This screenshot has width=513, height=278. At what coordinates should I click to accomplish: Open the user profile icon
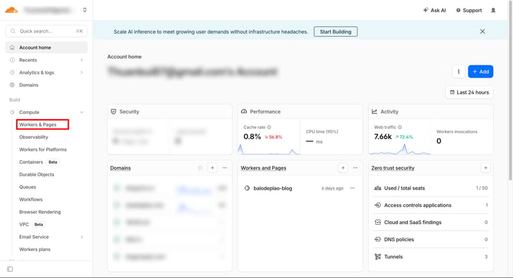click(493, 10)
